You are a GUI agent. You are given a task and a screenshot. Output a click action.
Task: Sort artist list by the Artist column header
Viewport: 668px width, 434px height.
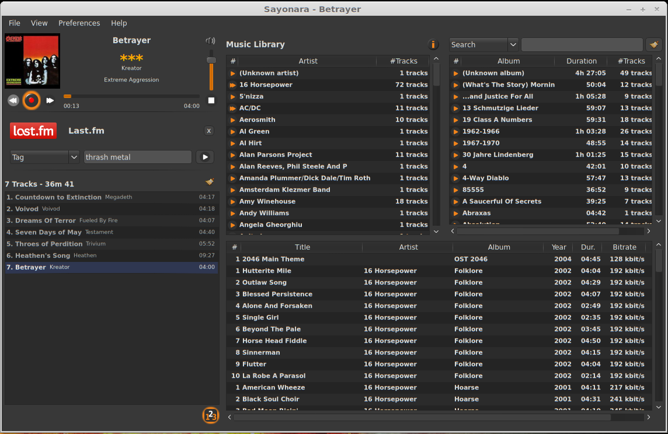tap(308, 61)
